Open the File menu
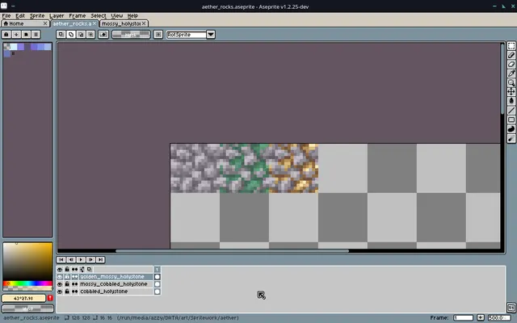This screenshot has height=323, width=517. coord(6,16)
